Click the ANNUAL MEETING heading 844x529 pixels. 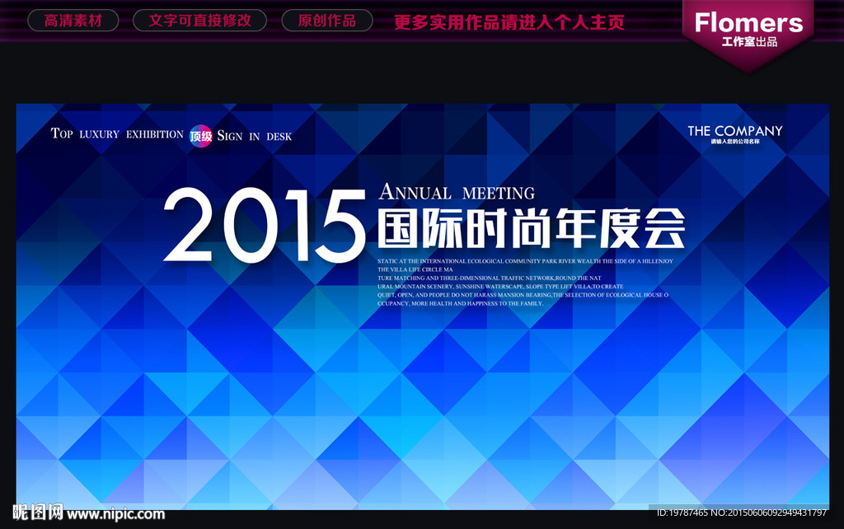(x=457, y=192)
